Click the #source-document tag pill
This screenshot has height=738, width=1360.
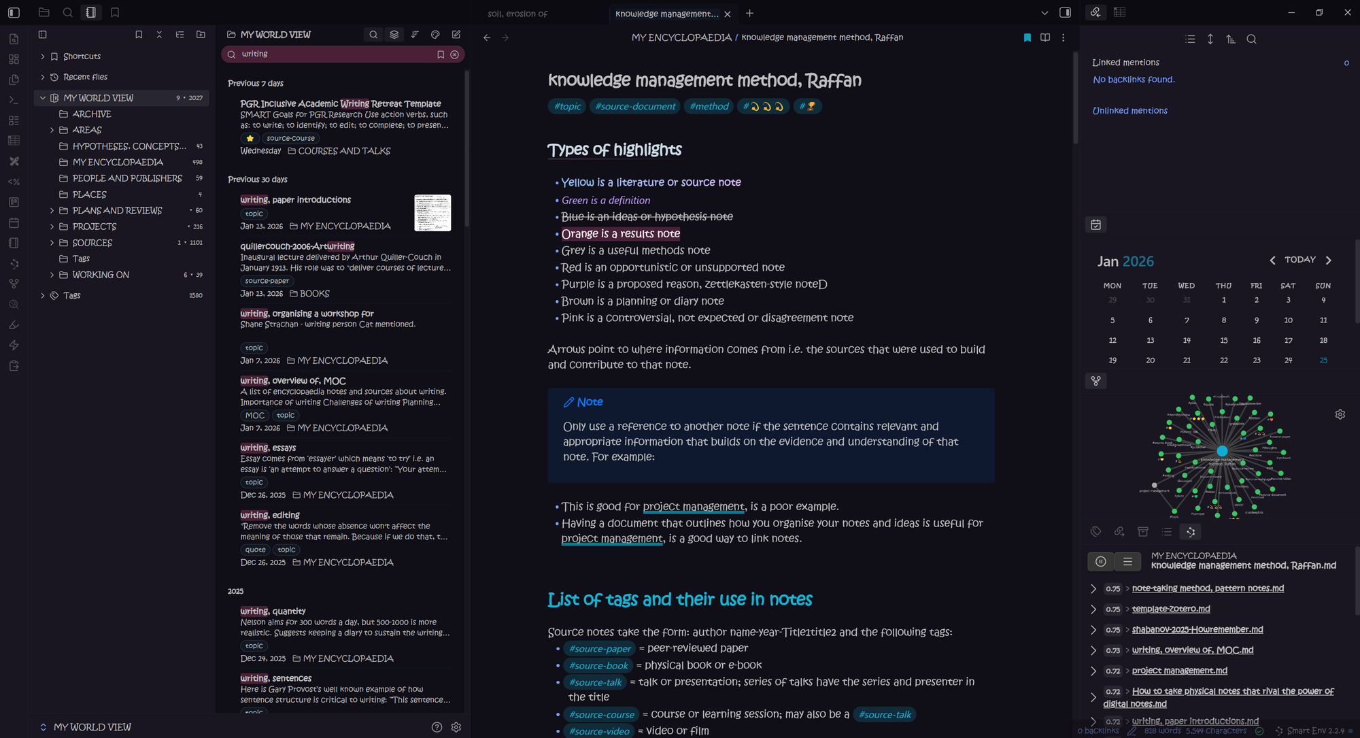(x=635, y=106)
